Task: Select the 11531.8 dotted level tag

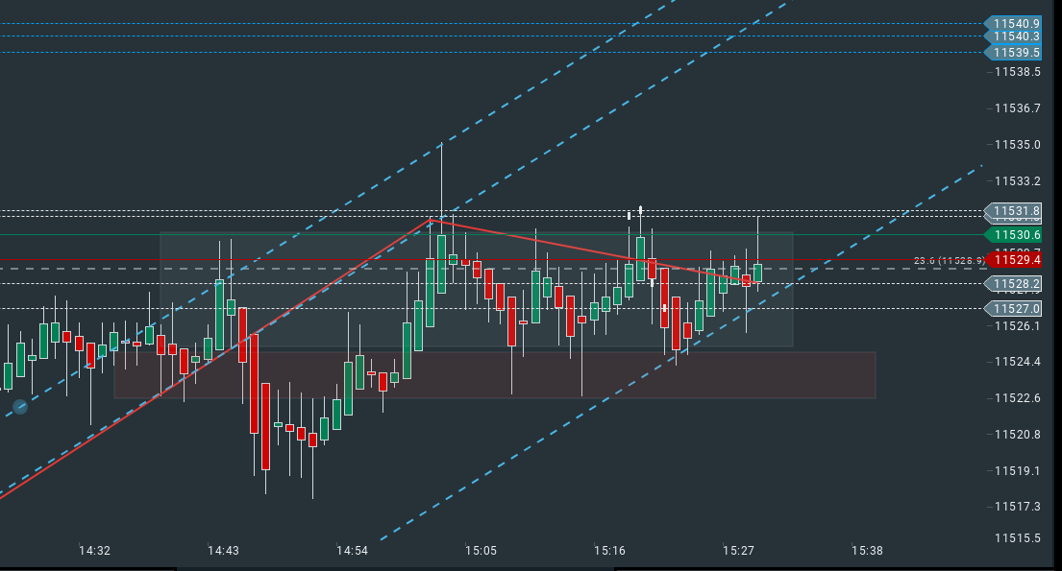Action: coord(1013,211)
